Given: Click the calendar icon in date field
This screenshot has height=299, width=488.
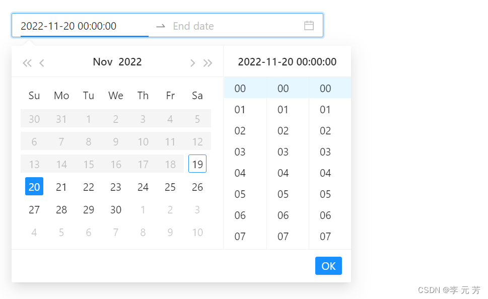Looking at the screenshot, I should [309, 26].
